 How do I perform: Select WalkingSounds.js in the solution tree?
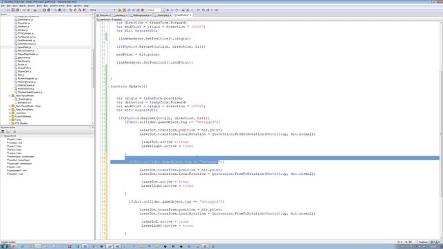(26, 82)
